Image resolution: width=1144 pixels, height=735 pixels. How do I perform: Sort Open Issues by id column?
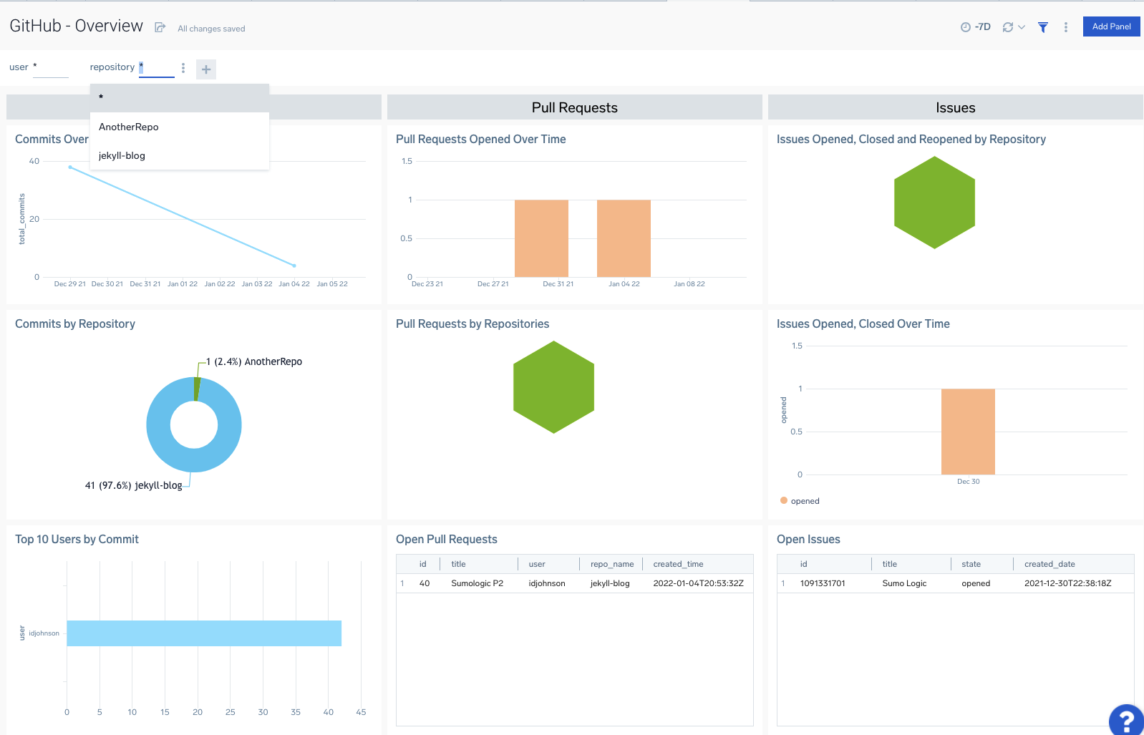(804, 564)
